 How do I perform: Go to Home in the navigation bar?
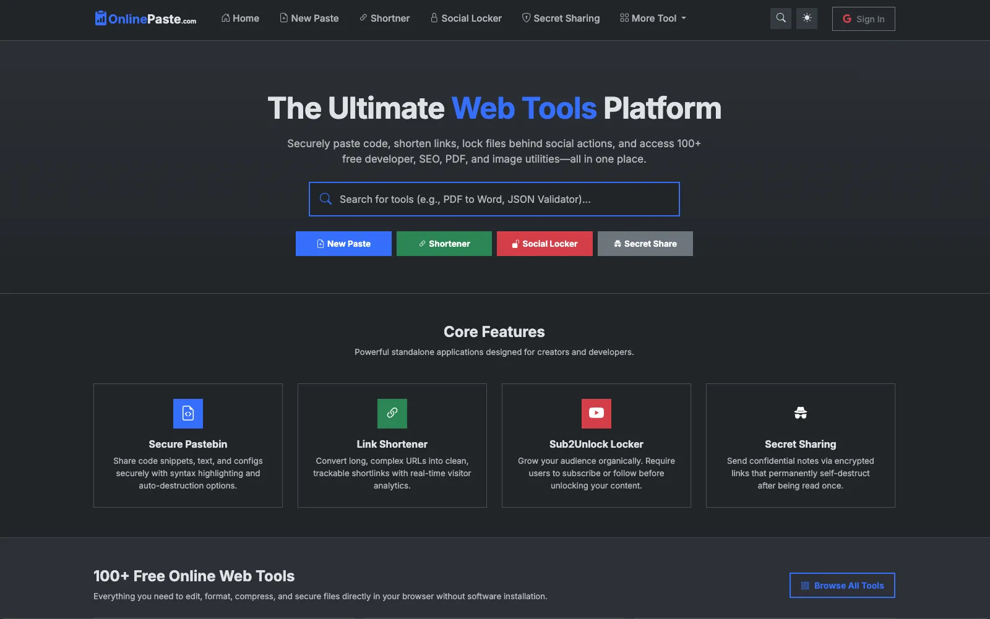pyautogui.click(x=240, y=19)
